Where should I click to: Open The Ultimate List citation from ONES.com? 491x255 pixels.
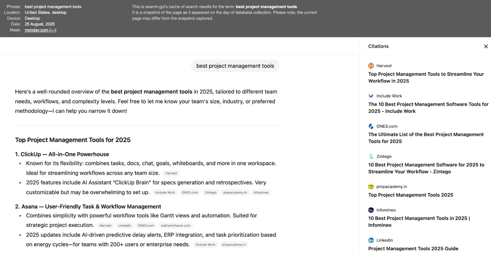[x=426, y=138]
